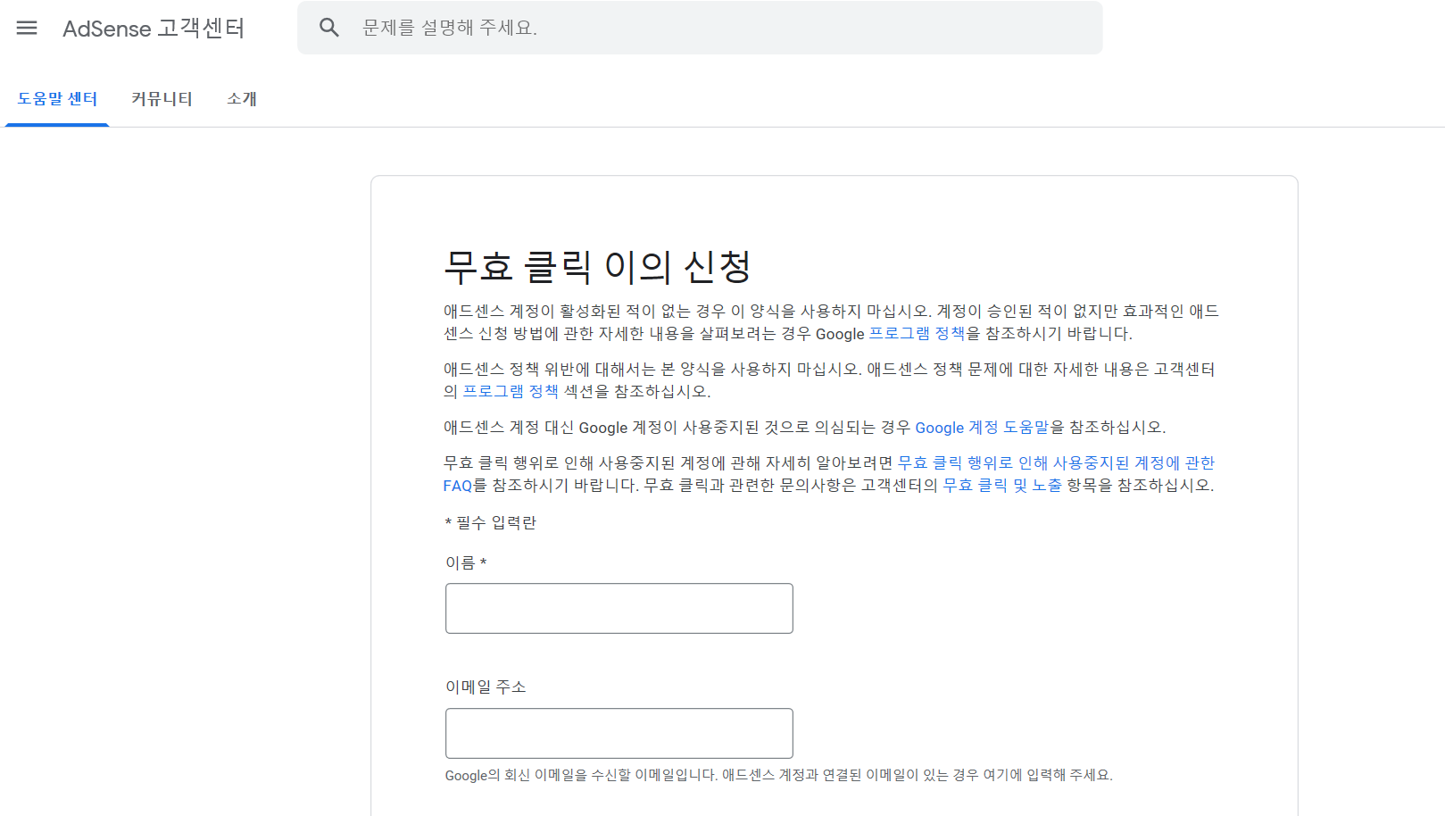Click the 무효 클릭 이의 신청 heading
This screenshot has width=1445, height=816.
597,267
